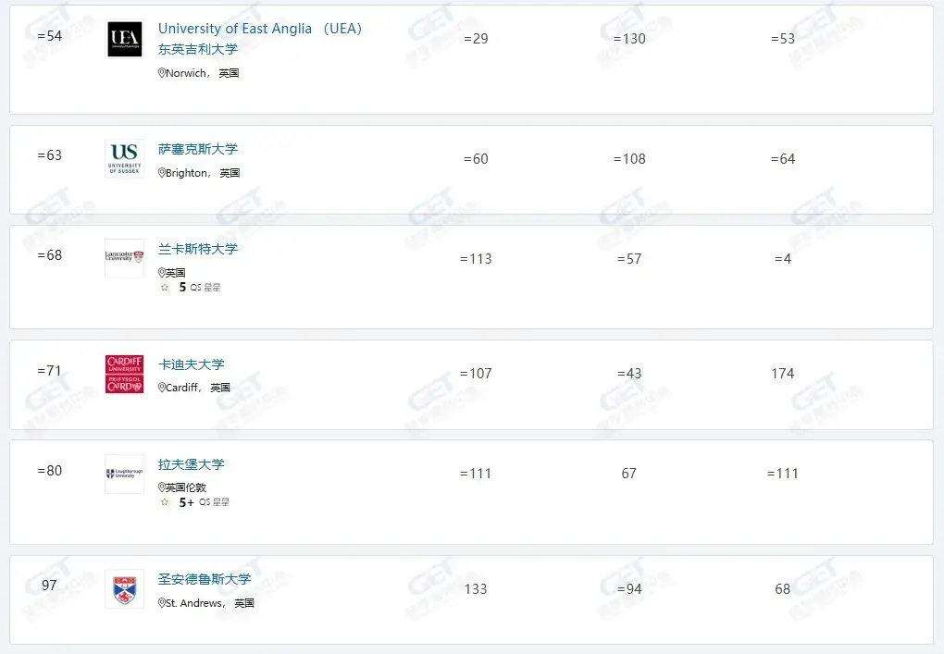
Task: Click the St Andrews crest logo
Action: coord(124,588)
